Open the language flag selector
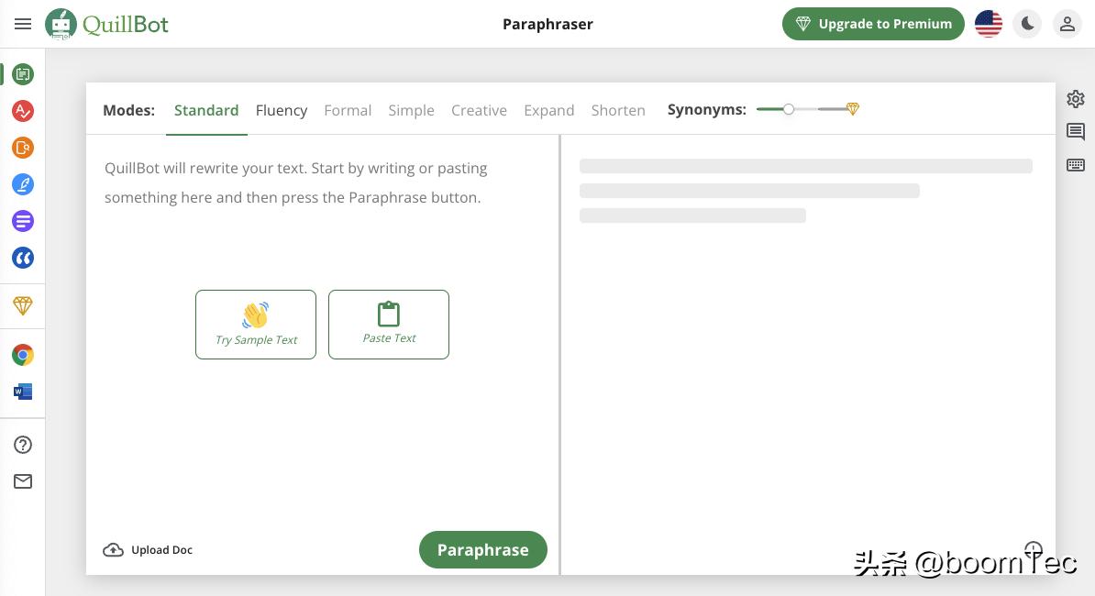Image resolution: width=1095 pixels, height=596 pixels. [x=989, y=24]
